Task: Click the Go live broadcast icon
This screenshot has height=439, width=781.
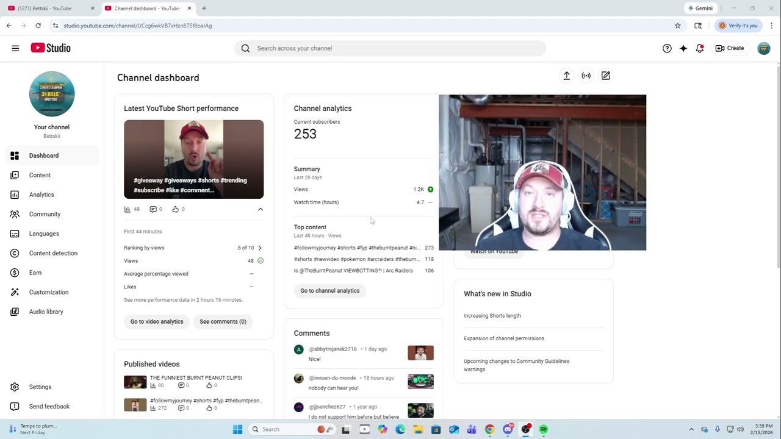Action: [586, 76]
